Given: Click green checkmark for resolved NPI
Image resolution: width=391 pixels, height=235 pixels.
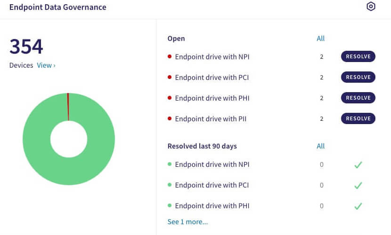Looking at the screenshot, I should (x=358, y=165).
